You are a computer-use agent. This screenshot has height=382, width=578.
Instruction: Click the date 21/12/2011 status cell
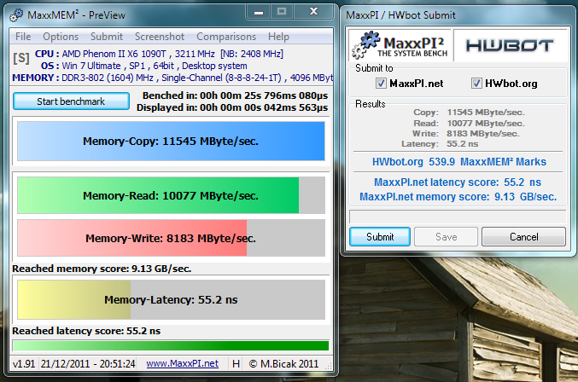coord(88,363)
